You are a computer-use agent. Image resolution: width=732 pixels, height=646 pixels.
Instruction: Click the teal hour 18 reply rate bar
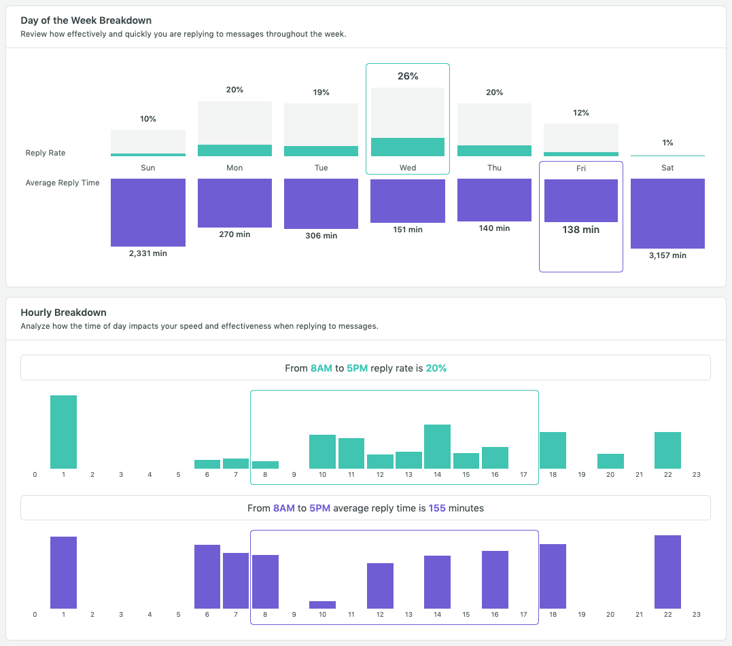(553, 450)
